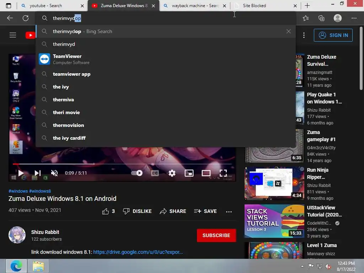Open the #windows hashtag link

(x=18, y=191)
